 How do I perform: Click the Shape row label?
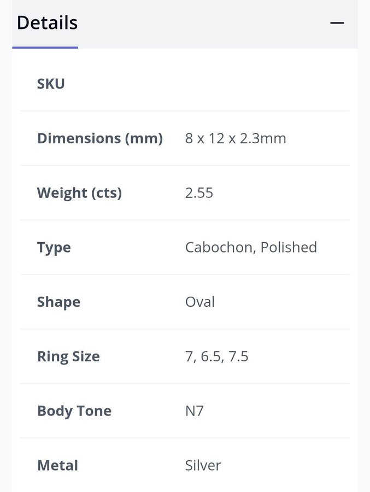click(58, 302)
